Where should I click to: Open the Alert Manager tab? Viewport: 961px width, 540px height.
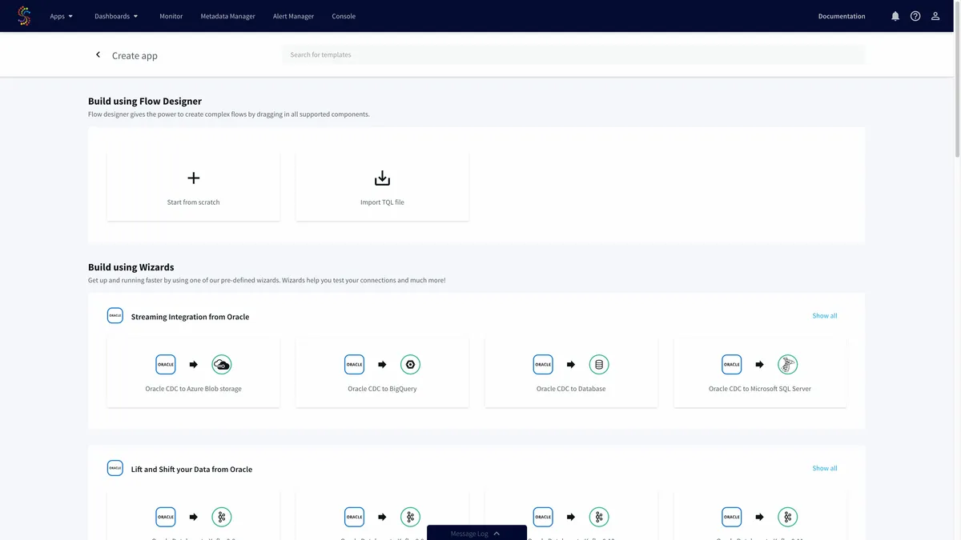pyautogui.click(x=293, y=16)
